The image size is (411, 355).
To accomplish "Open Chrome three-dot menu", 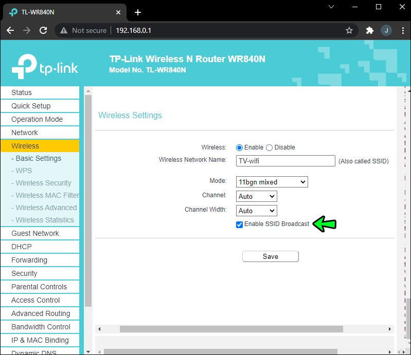I will (401, 30).
